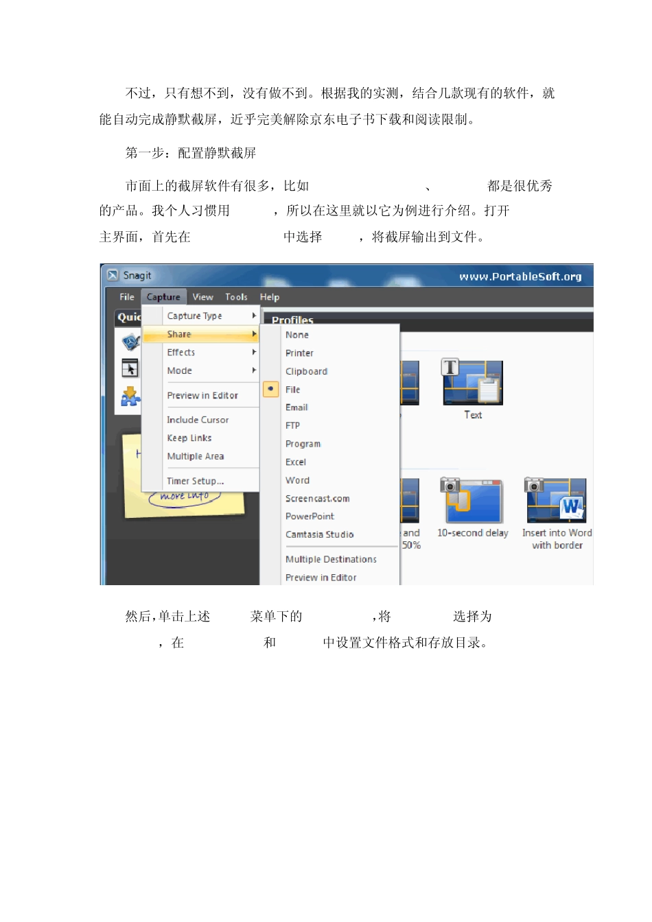Select Camtasia Studio as share output

tap(330, 534)
